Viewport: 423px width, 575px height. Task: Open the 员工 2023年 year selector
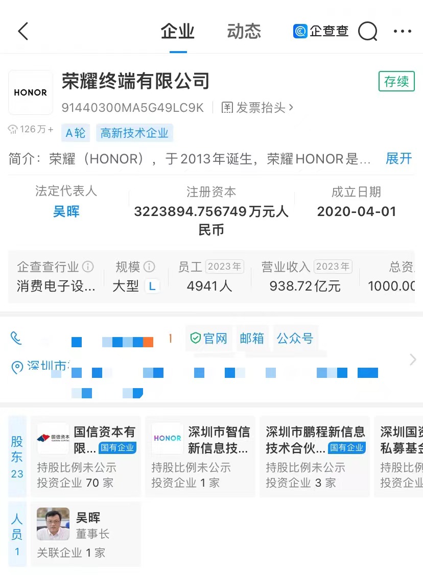click(x=224, y=267)
